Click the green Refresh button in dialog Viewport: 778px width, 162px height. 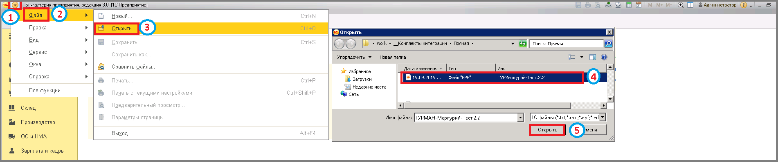point(523,44)
